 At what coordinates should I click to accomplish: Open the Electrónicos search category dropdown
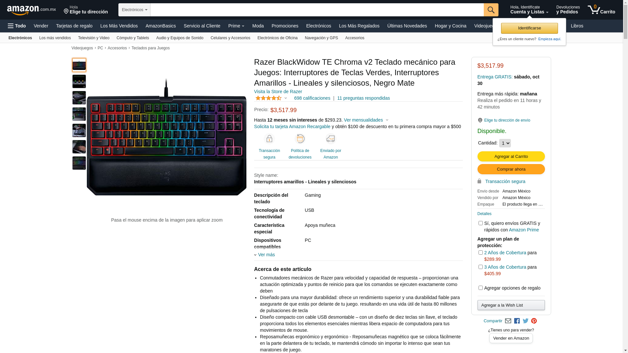[134, 10]
